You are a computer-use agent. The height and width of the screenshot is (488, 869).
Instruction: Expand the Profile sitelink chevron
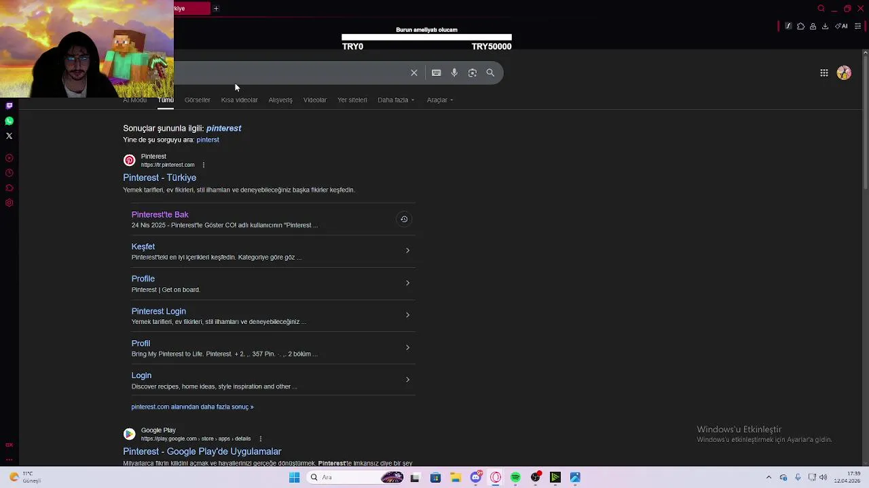[x=407, y=283]
